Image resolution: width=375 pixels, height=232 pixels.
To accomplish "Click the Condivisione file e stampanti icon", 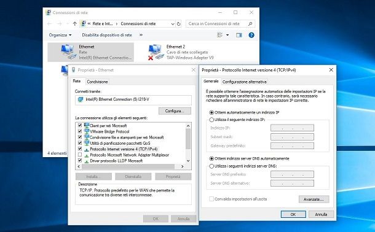I will 87,137.
